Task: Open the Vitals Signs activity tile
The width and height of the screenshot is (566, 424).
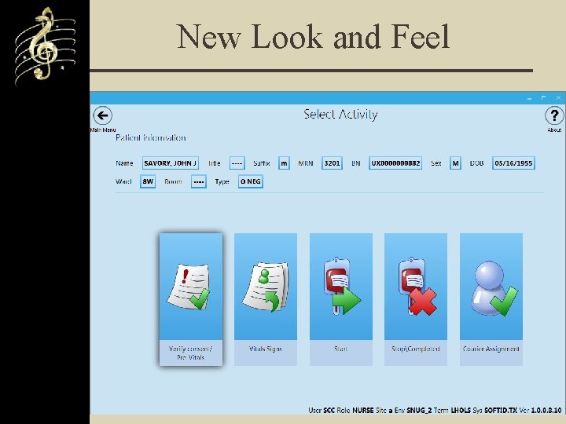Action: point(266,299)
